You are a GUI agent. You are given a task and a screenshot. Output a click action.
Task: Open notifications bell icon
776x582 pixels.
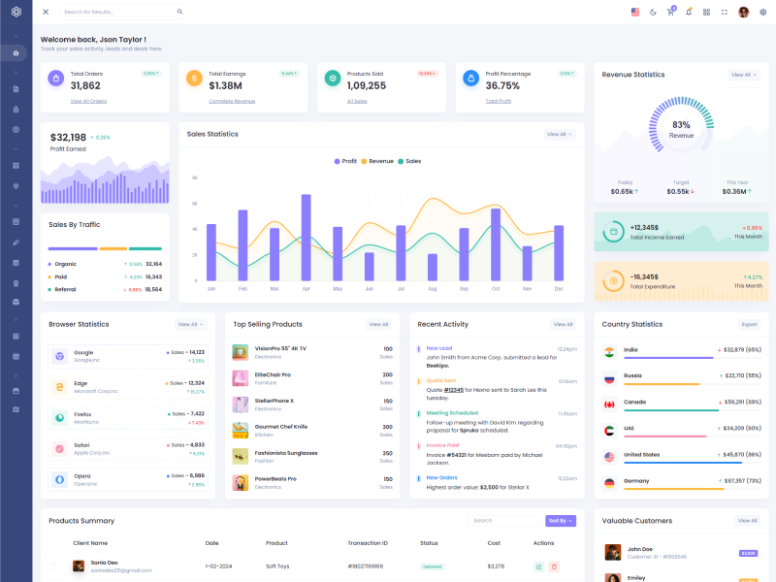point(689,12)
